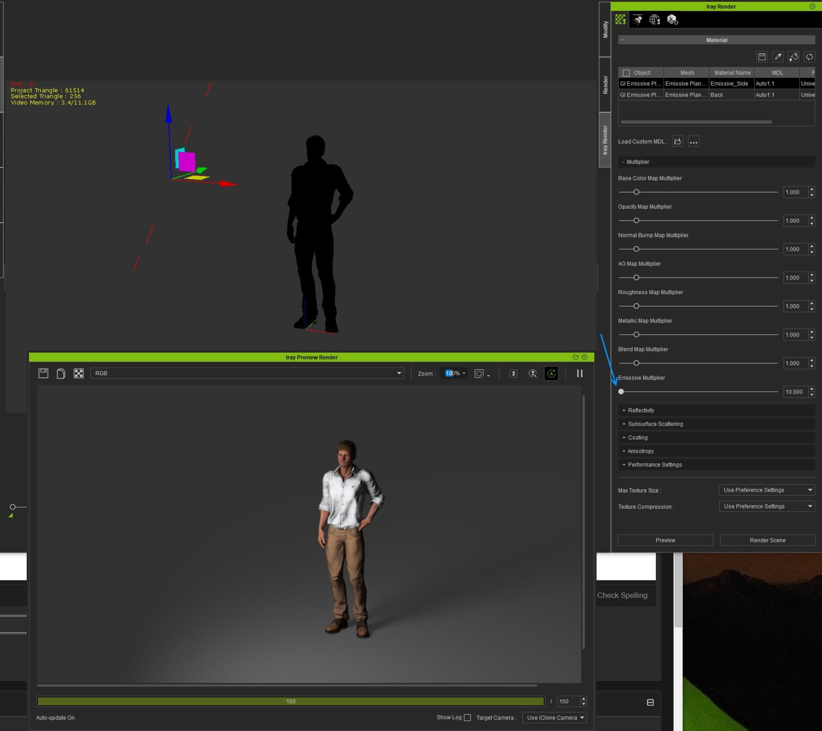Click the Opacity Map Multiplier slider handle
This screenshot has width=822, height=731.
coord(636,220)
